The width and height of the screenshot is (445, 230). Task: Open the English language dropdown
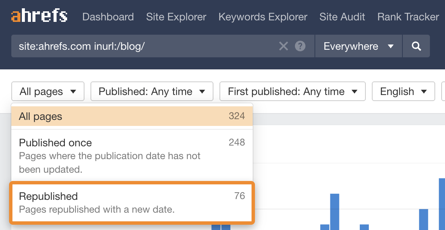point(403,92)
